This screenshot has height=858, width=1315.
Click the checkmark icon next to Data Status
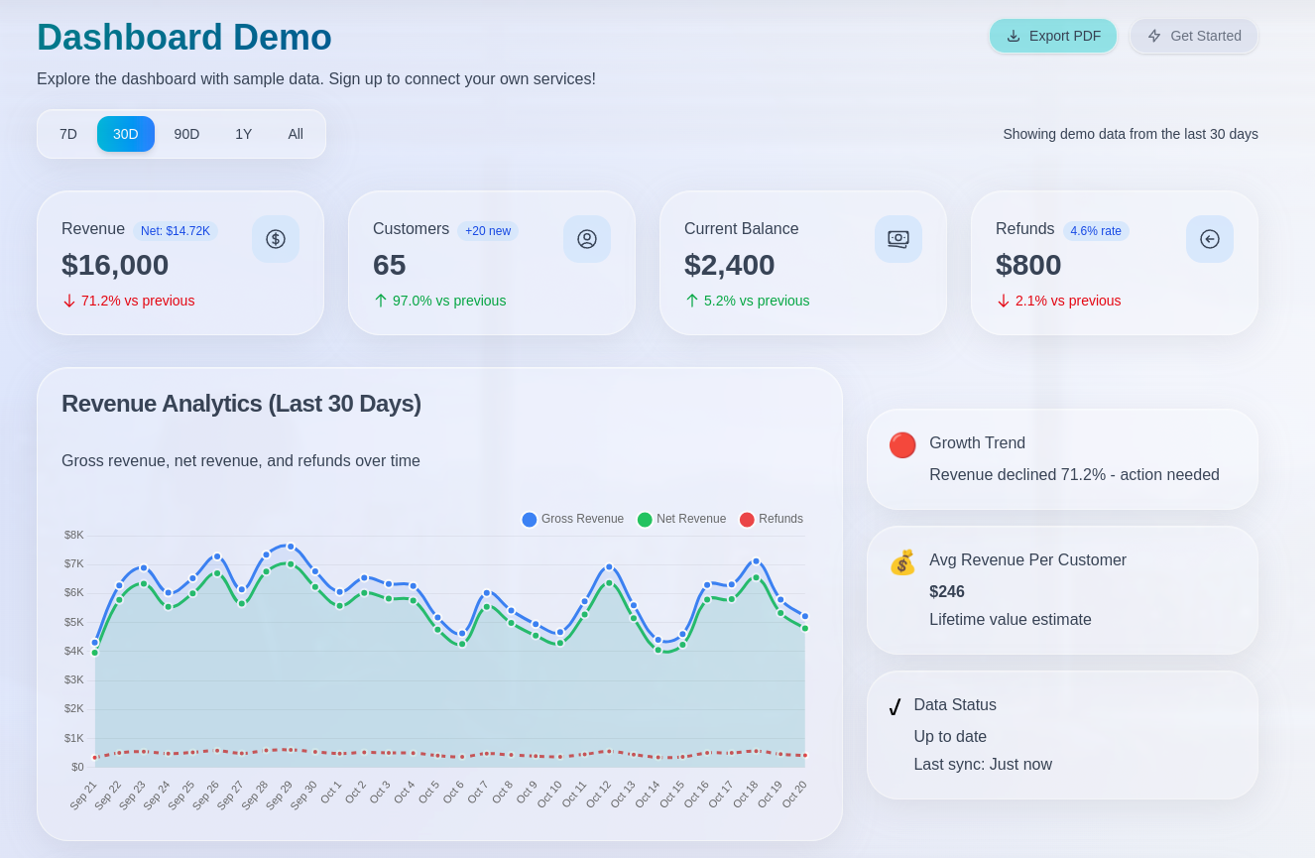pyautogui.click(x=896, y=707)
